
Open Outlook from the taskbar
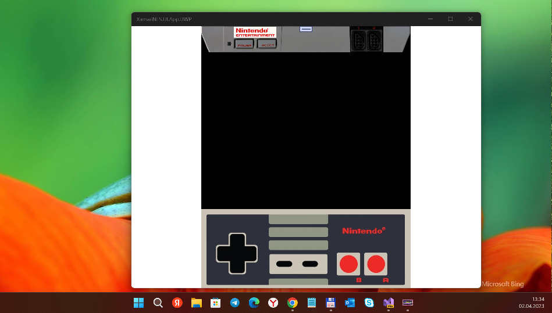350,303
